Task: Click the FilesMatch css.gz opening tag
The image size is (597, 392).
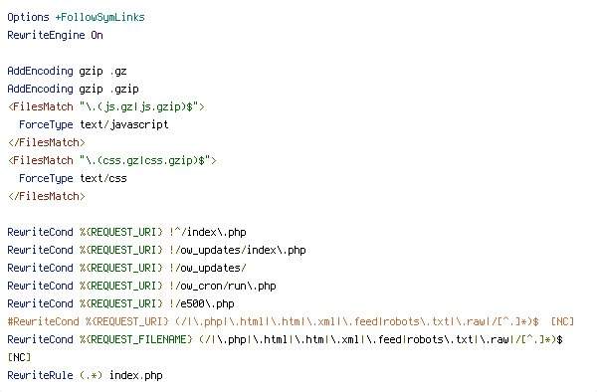Action: click(x=112, y=160)
